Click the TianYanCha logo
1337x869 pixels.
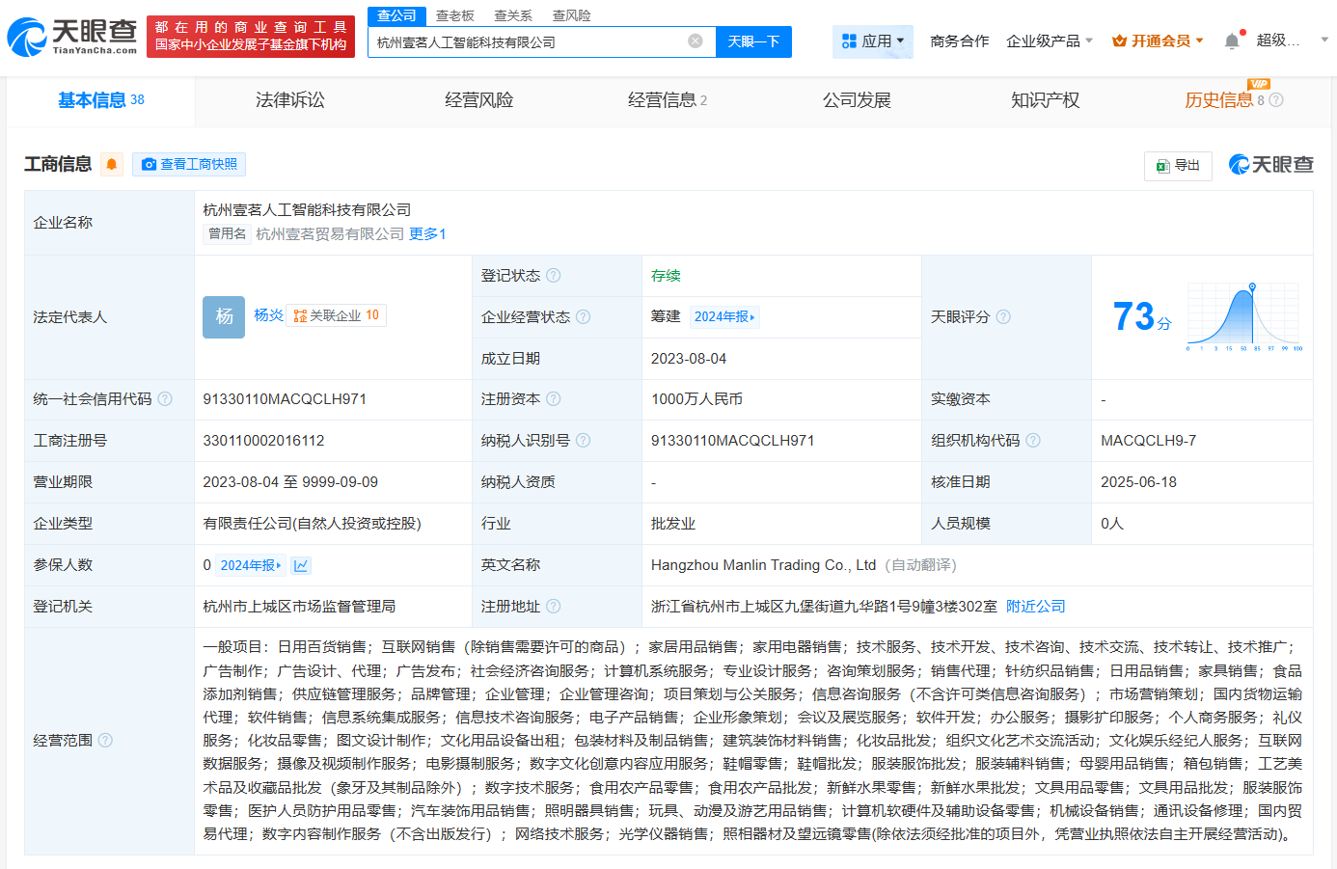[x=72, y=37]
